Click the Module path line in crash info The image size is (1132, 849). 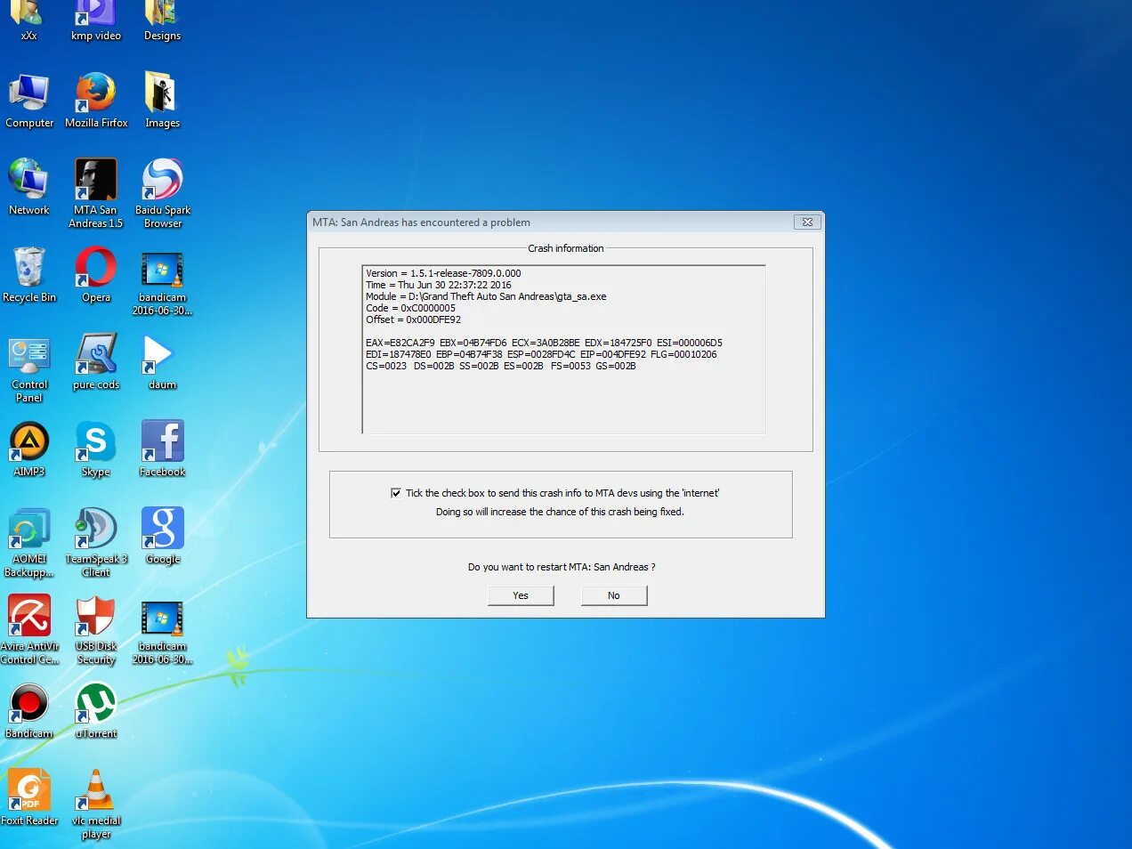(x=486, y=296)
